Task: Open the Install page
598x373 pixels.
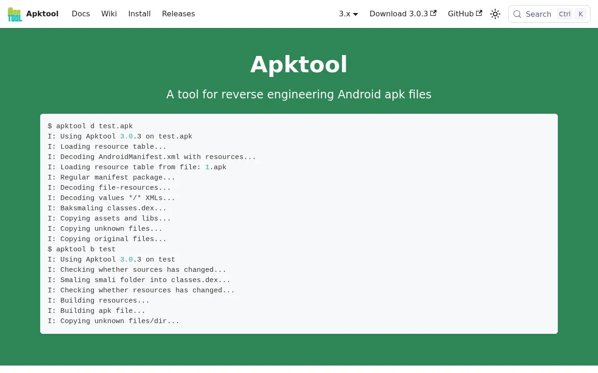Action: pyautogui.click(x=139, y=14)
